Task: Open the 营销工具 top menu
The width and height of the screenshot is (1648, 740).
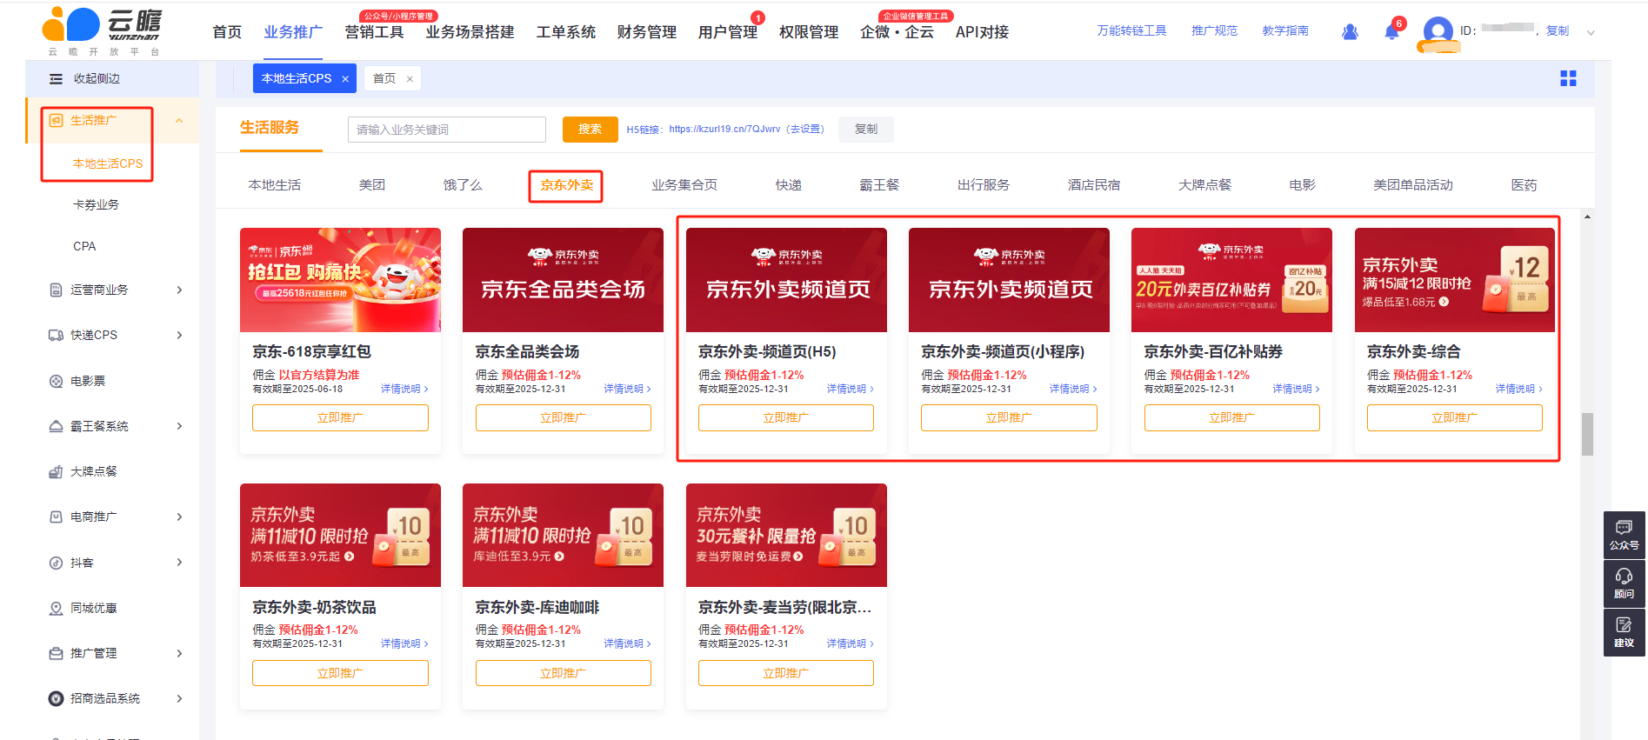Action: pos(374,32)
